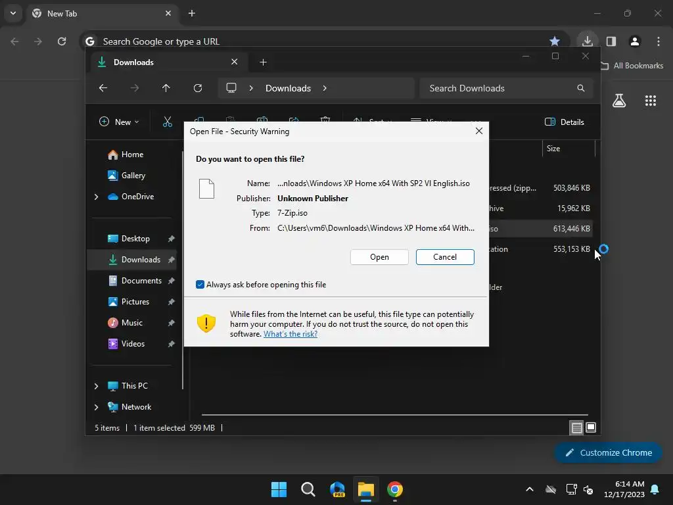Unpin Desktop using its pin icon
Screen dimensions: 673x505
[x=172, y=238]
